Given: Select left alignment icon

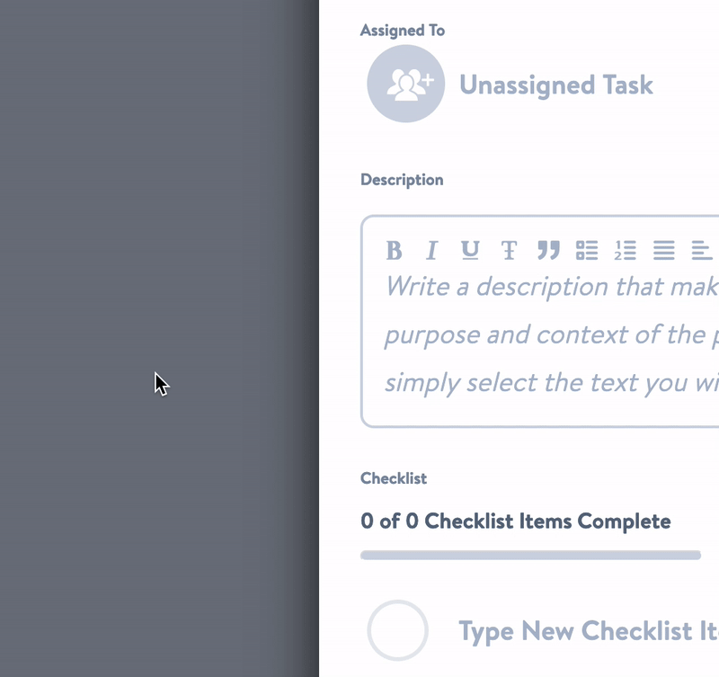Looking at the screenshot, I should (702, 251).
